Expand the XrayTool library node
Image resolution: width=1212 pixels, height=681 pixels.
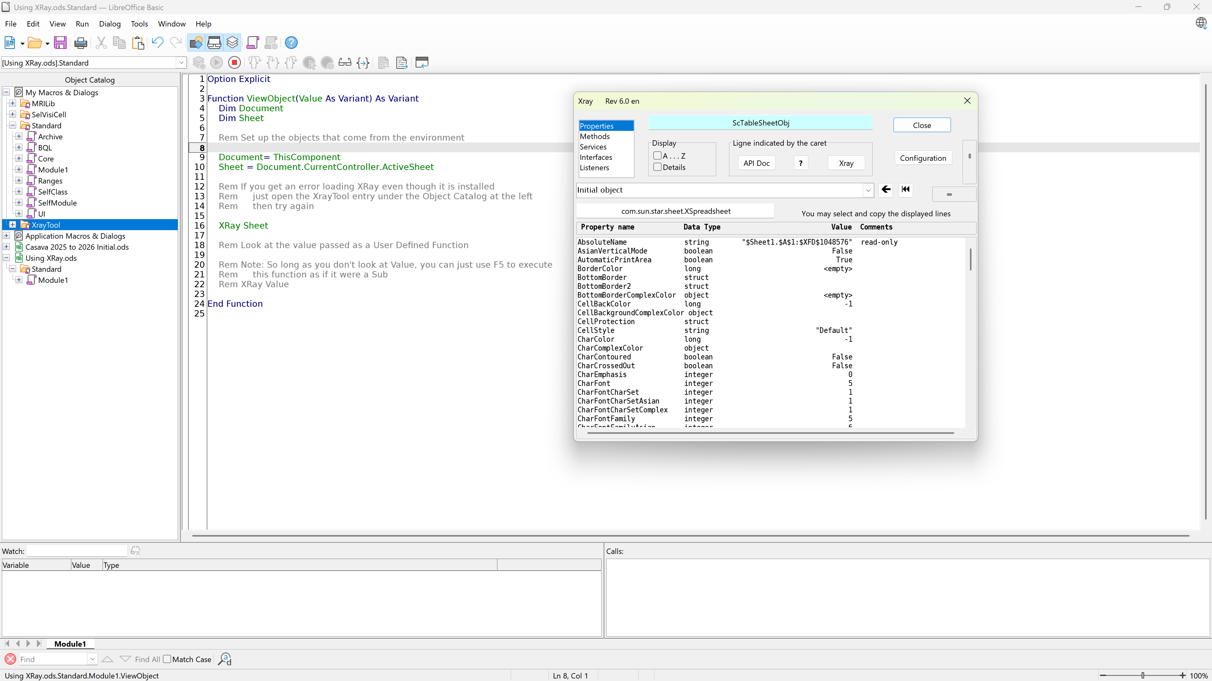13,225
